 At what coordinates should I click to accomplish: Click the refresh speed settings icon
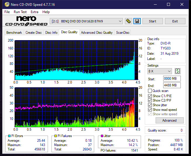click(178, 71)
